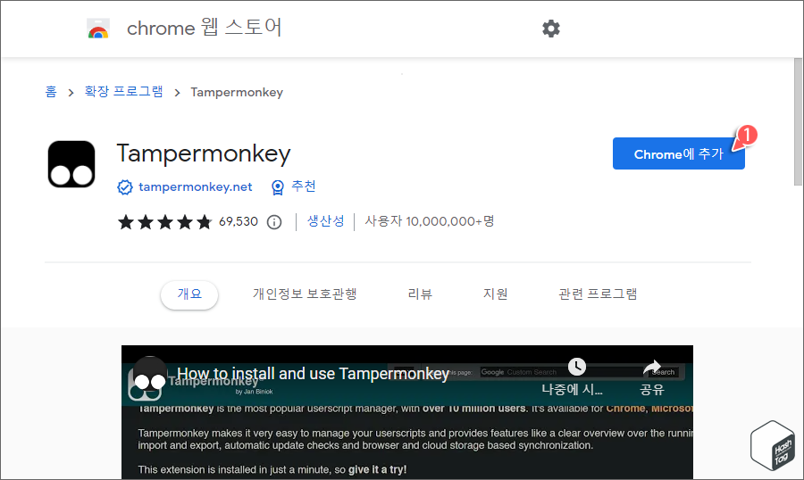Click the chrome 웹 스토어 title
This screenshot has height=480, width=804.
point(204,28)
